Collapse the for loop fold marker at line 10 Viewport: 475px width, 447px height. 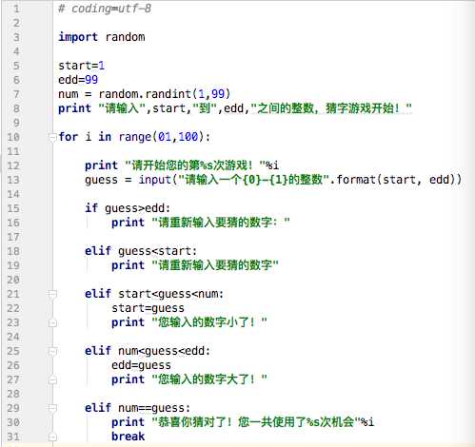pyautogui.click(x=52, y=137)
